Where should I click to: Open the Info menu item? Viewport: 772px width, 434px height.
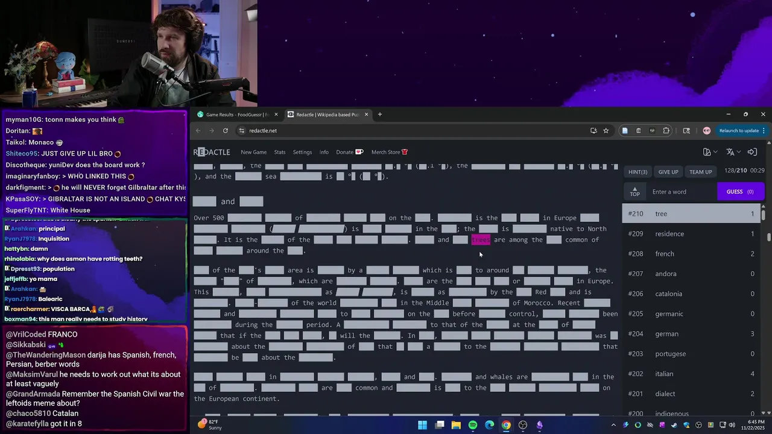tap(324, 152)
